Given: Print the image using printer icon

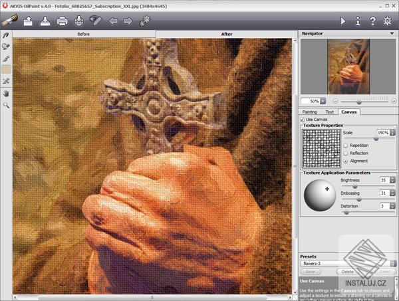Looking at the screenshot, I should [62, 21].
